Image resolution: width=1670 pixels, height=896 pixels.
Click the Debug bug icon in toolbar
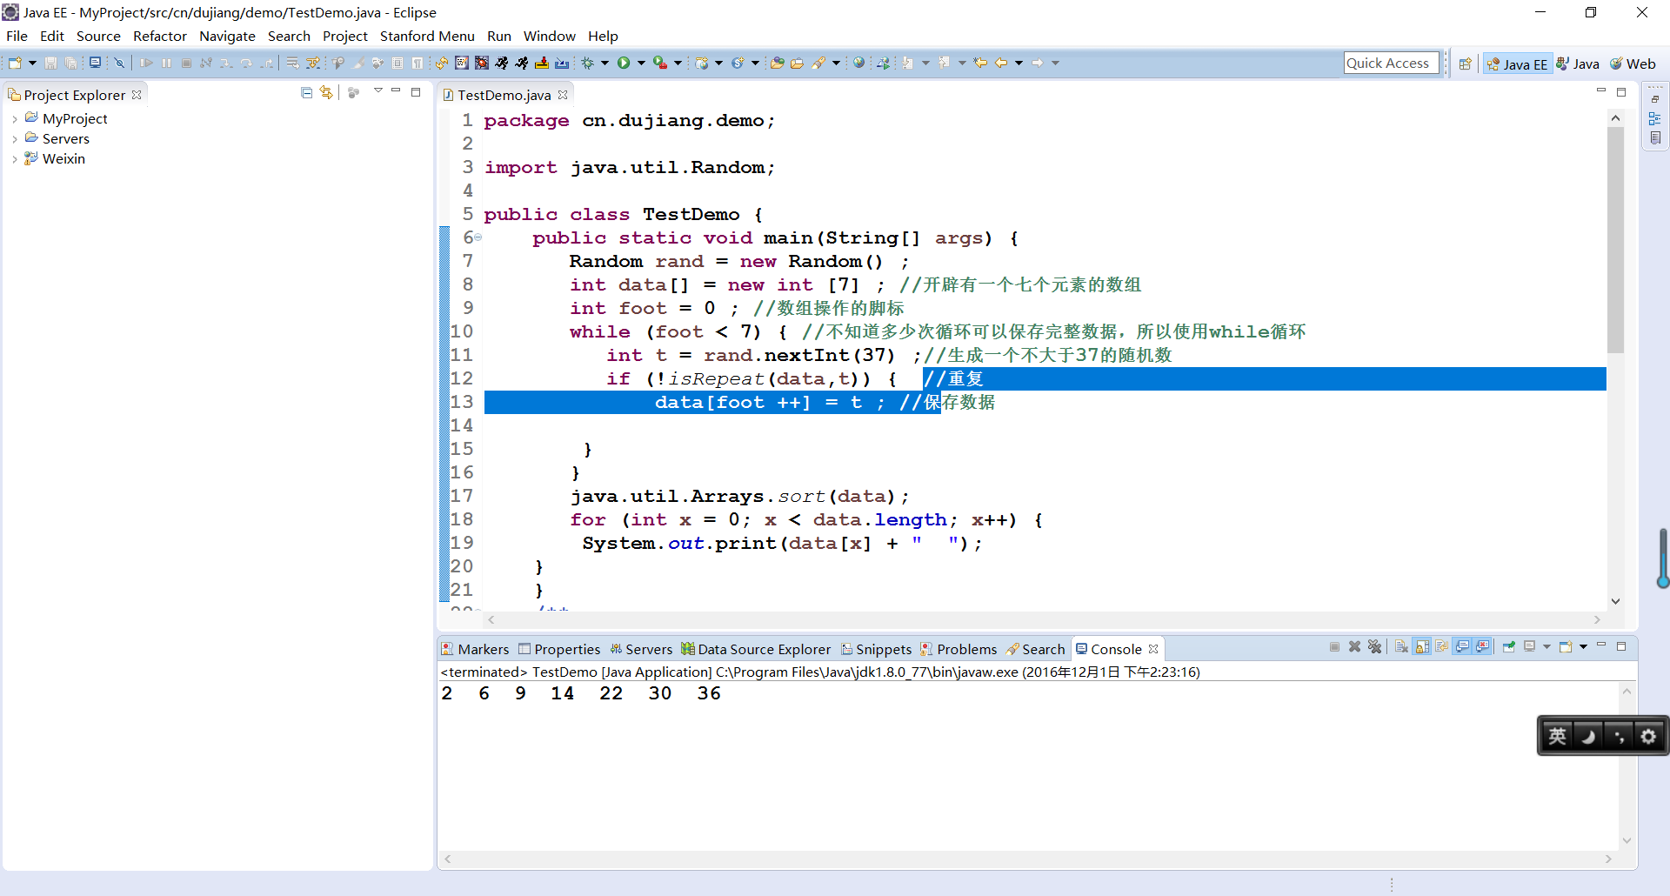[588, 63]
